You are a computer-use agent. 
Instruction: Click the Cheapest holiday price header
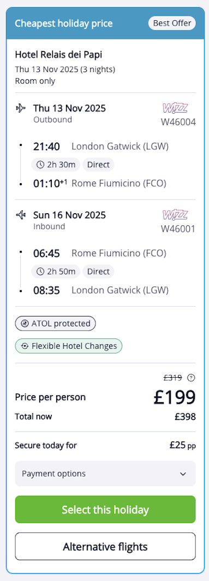point(64,24)
